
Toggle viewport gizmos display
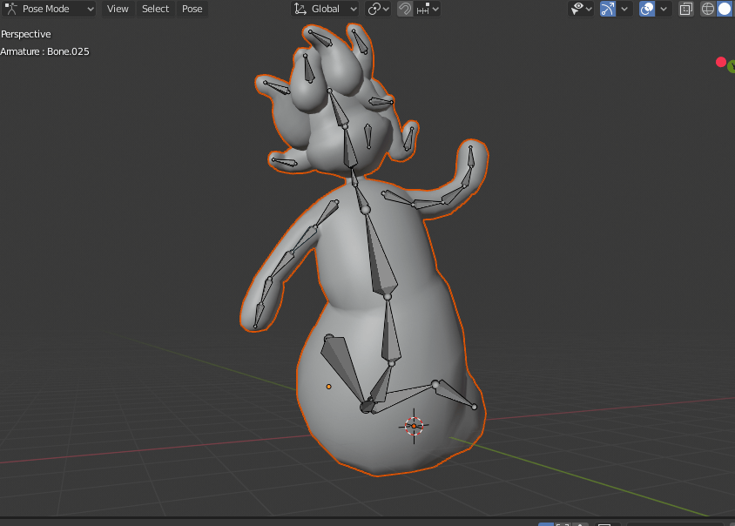coord(608,9)
